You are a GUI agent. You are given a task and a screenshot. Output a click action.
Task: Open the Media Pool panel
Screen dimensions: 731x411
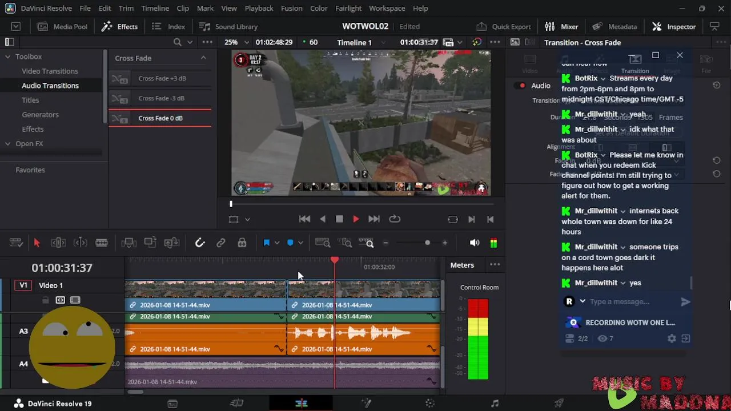point(63,27)
